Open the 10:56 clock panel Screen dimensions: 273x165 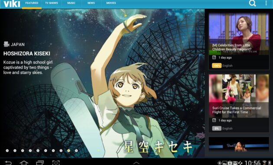(253, 163)
